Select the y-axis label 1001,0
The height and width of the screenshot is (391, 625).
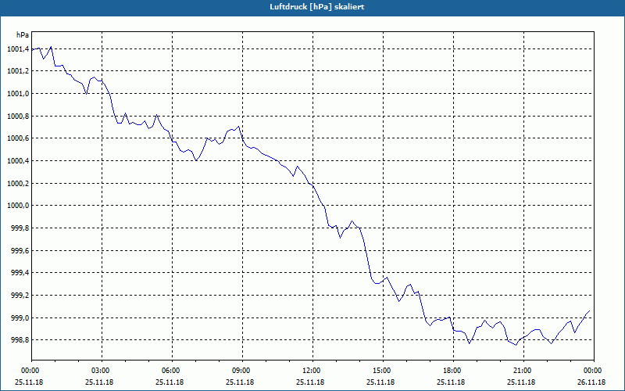(x=18, y=94)
